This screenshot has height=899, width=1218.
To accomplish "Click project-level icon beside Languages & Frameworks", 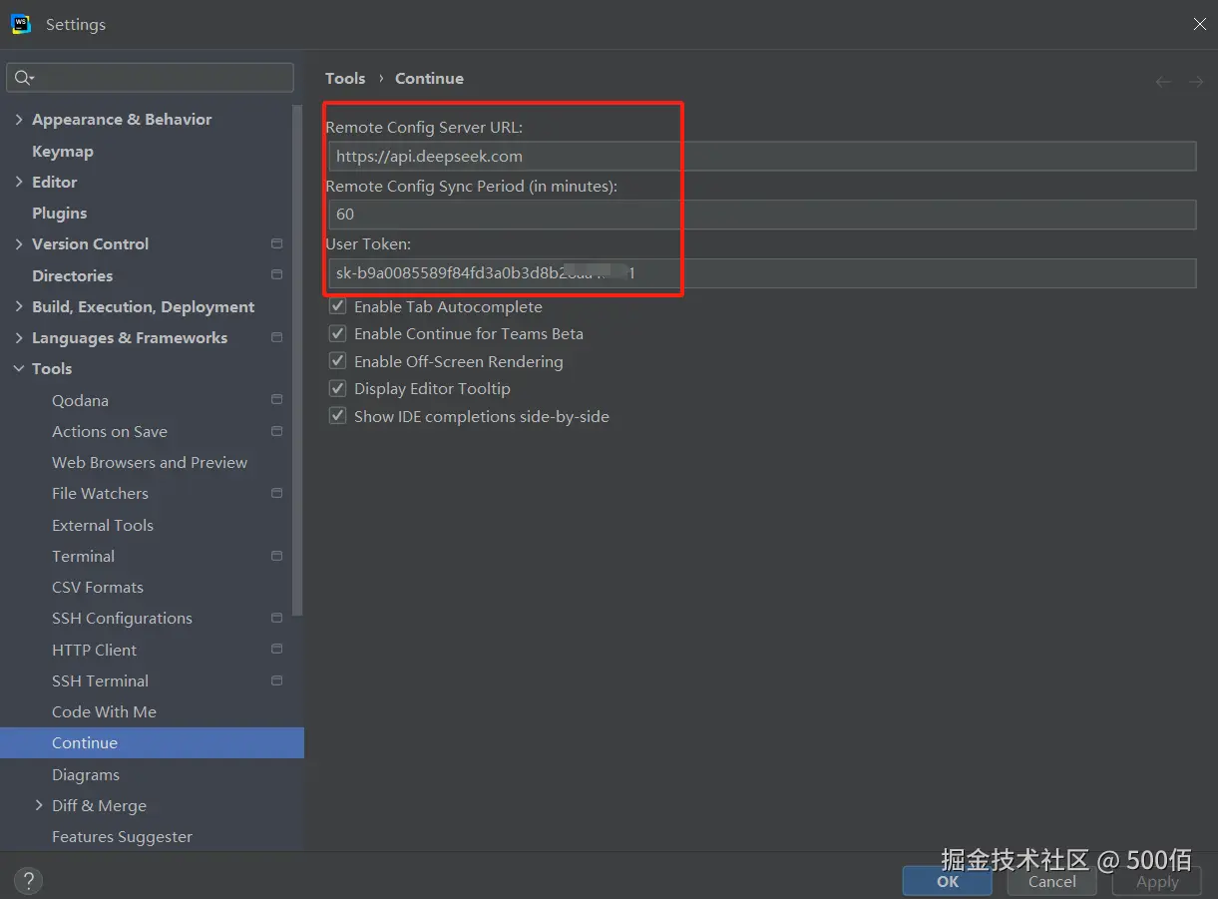I will tap(276, 337).
